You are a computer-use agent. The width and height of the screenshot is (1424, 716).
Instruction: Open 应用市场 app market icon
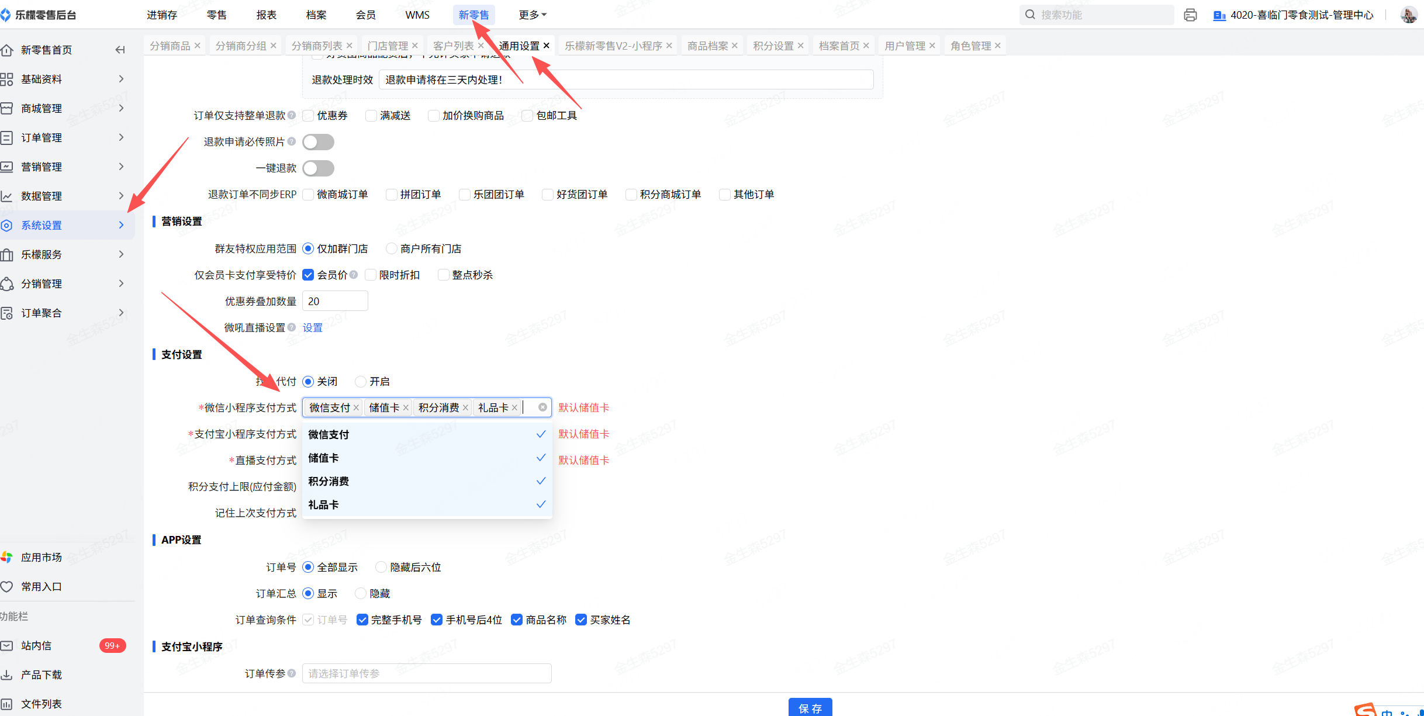pyautogui.click(x=7, y=557)
